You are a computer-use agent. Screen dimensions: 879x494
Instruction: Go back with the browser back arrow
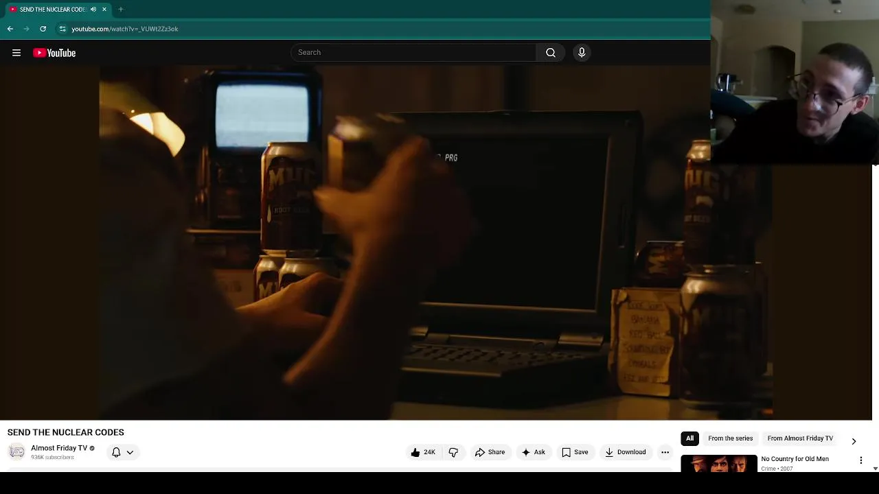tap(10, 29)
